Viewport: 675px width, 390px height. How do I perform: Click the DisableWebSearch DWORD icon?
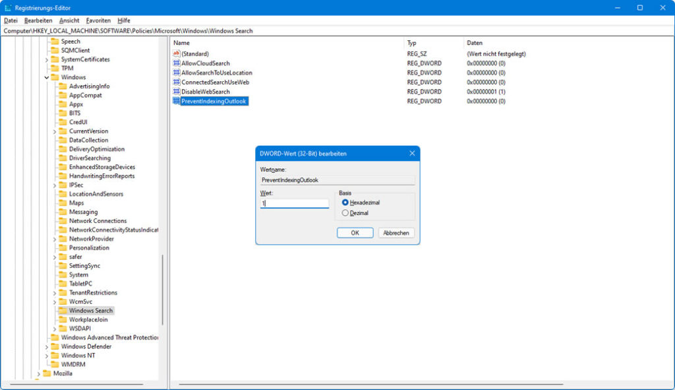(176, 91)
